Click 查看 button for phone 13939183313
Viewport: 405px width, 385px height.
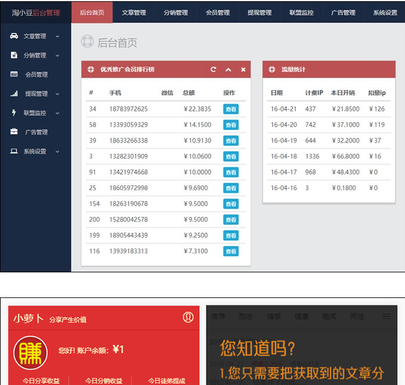tap(230, 252)
